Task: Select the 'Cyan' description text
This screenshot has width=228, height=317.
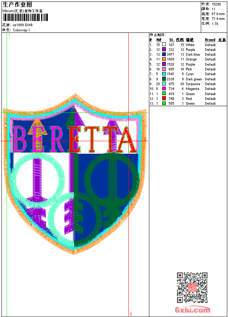Action: 190,74
